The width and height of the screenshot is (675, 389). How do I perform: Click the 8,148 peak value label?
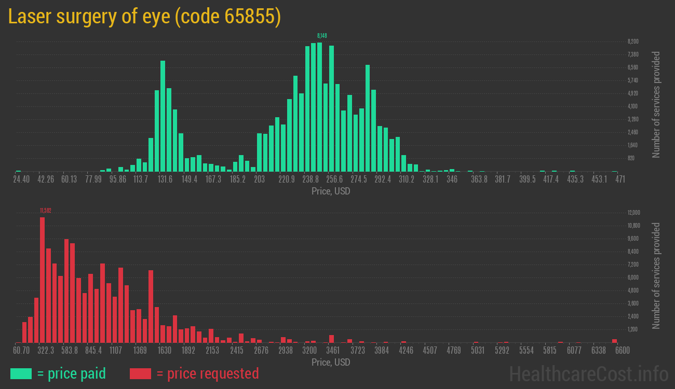(322, 36)
